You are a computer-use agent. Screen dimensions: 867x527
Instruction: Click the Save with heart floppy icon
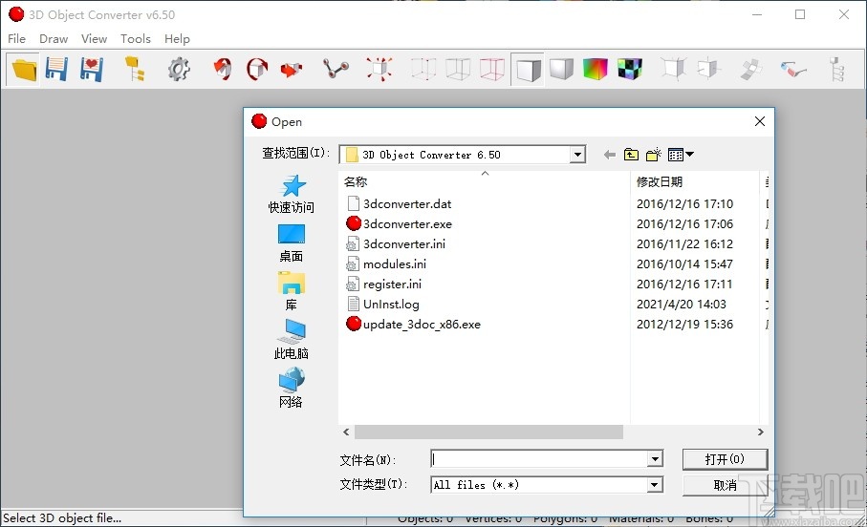point(91,70)
